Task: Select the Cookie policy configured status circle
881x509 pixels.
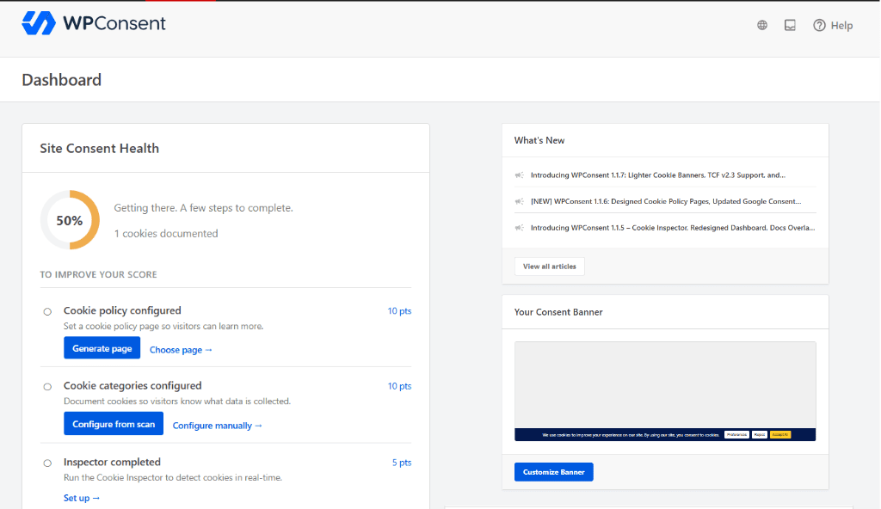Action: pyautogui.click(x=48, y=311)
